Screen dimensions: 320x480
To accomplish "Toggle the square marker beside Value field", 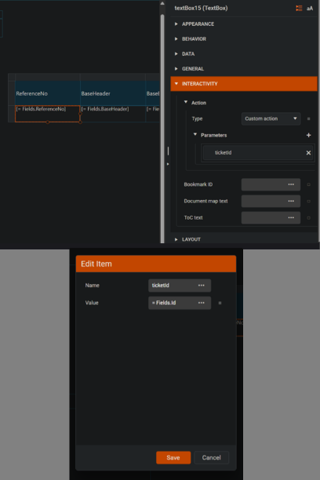I will click(220, 303).
